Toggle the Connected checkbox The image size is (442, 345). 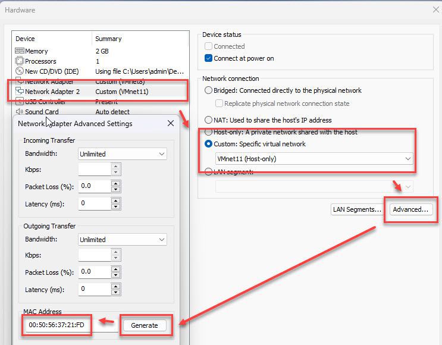[208, 46]
